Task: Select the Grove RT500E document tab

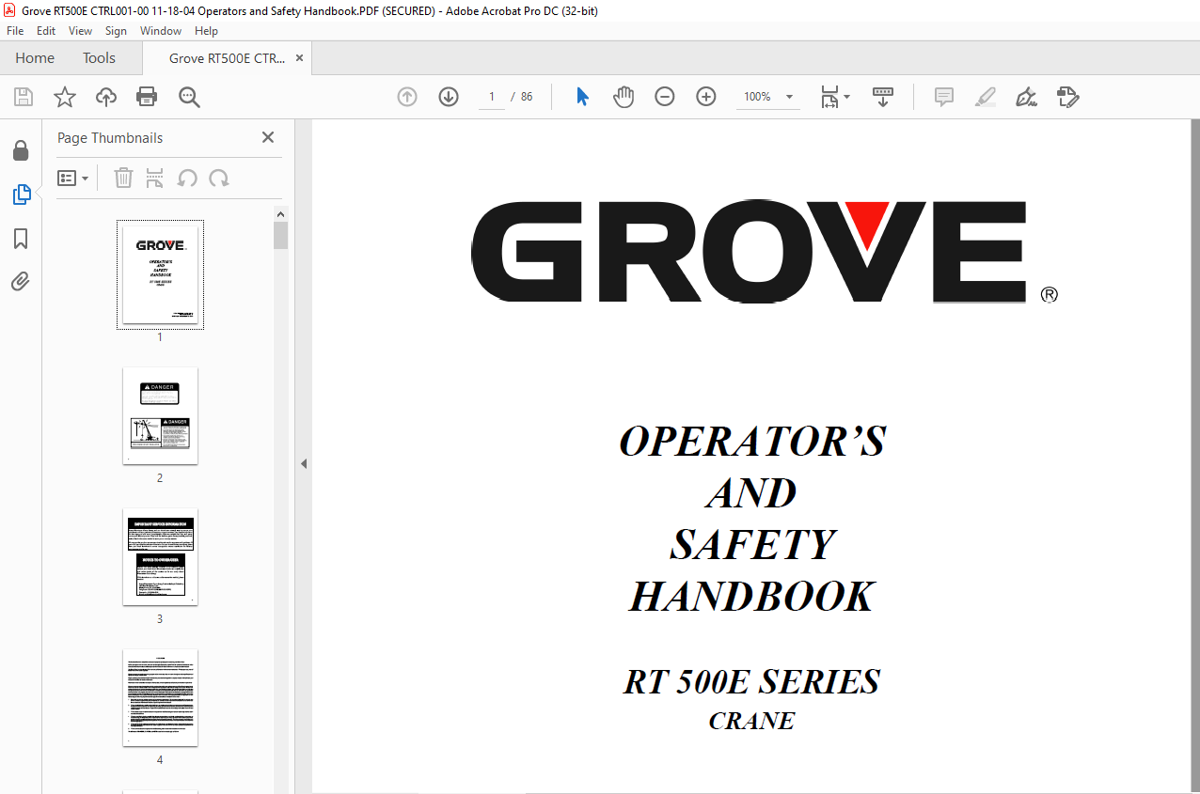Action: [x=227, y=58]
